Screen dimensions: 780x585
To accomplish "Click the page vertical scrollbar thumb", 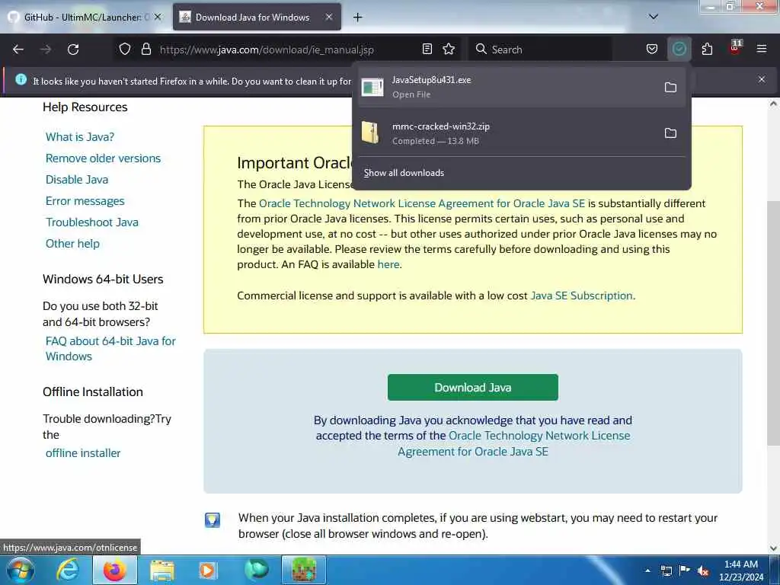I will click(772, 323).
